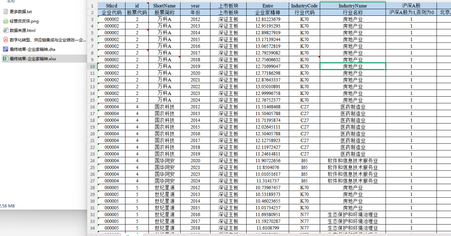The height and width of the screenshot is (236, 451).
Task: Select the ShortName header cell
Action: (165, 6)
